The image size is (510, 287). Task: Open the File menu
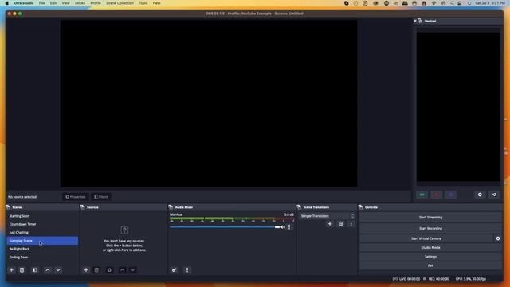coord(42,3)
